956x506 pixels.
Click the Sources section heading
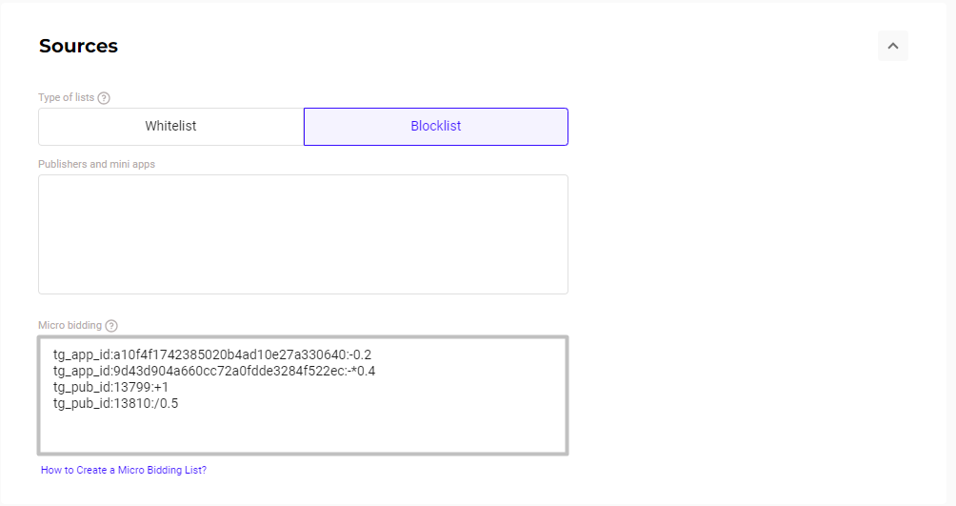[x=78, y=46]
